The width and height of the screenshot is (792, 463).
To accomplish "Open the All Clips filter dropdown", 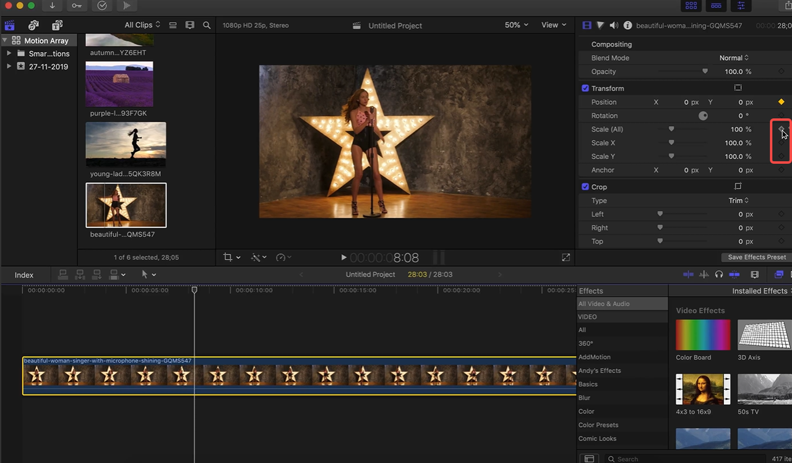I will click(x=140, y=25).
